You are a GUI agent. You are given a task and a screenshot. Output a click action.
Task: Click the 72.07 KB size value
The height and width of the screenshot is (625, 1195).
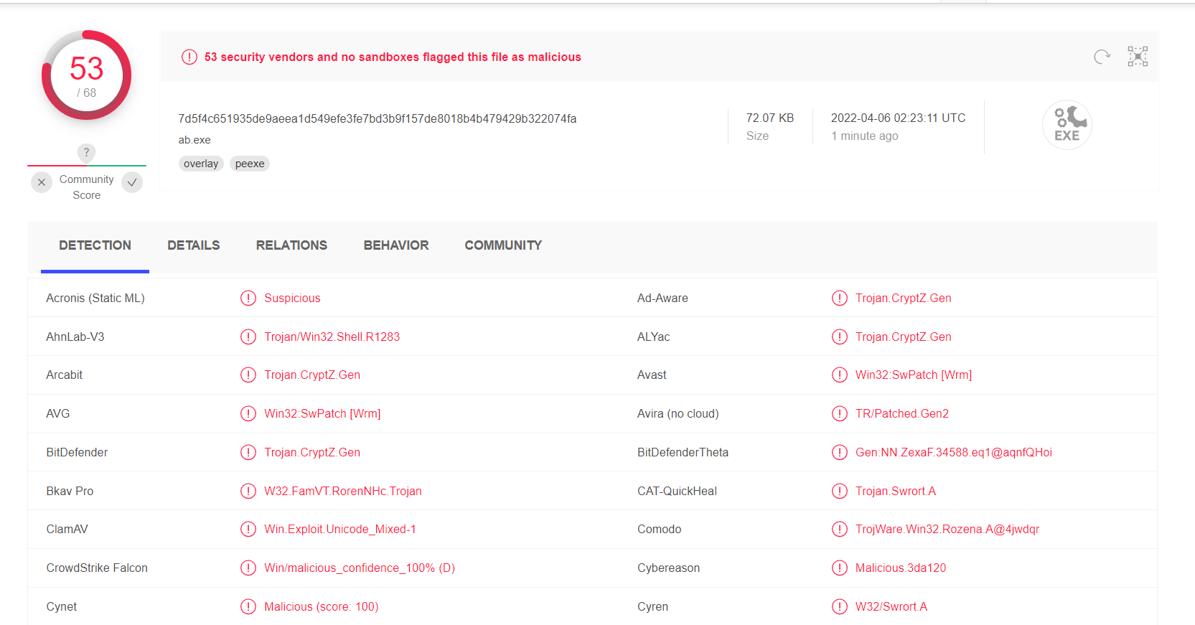click(770, 118)
